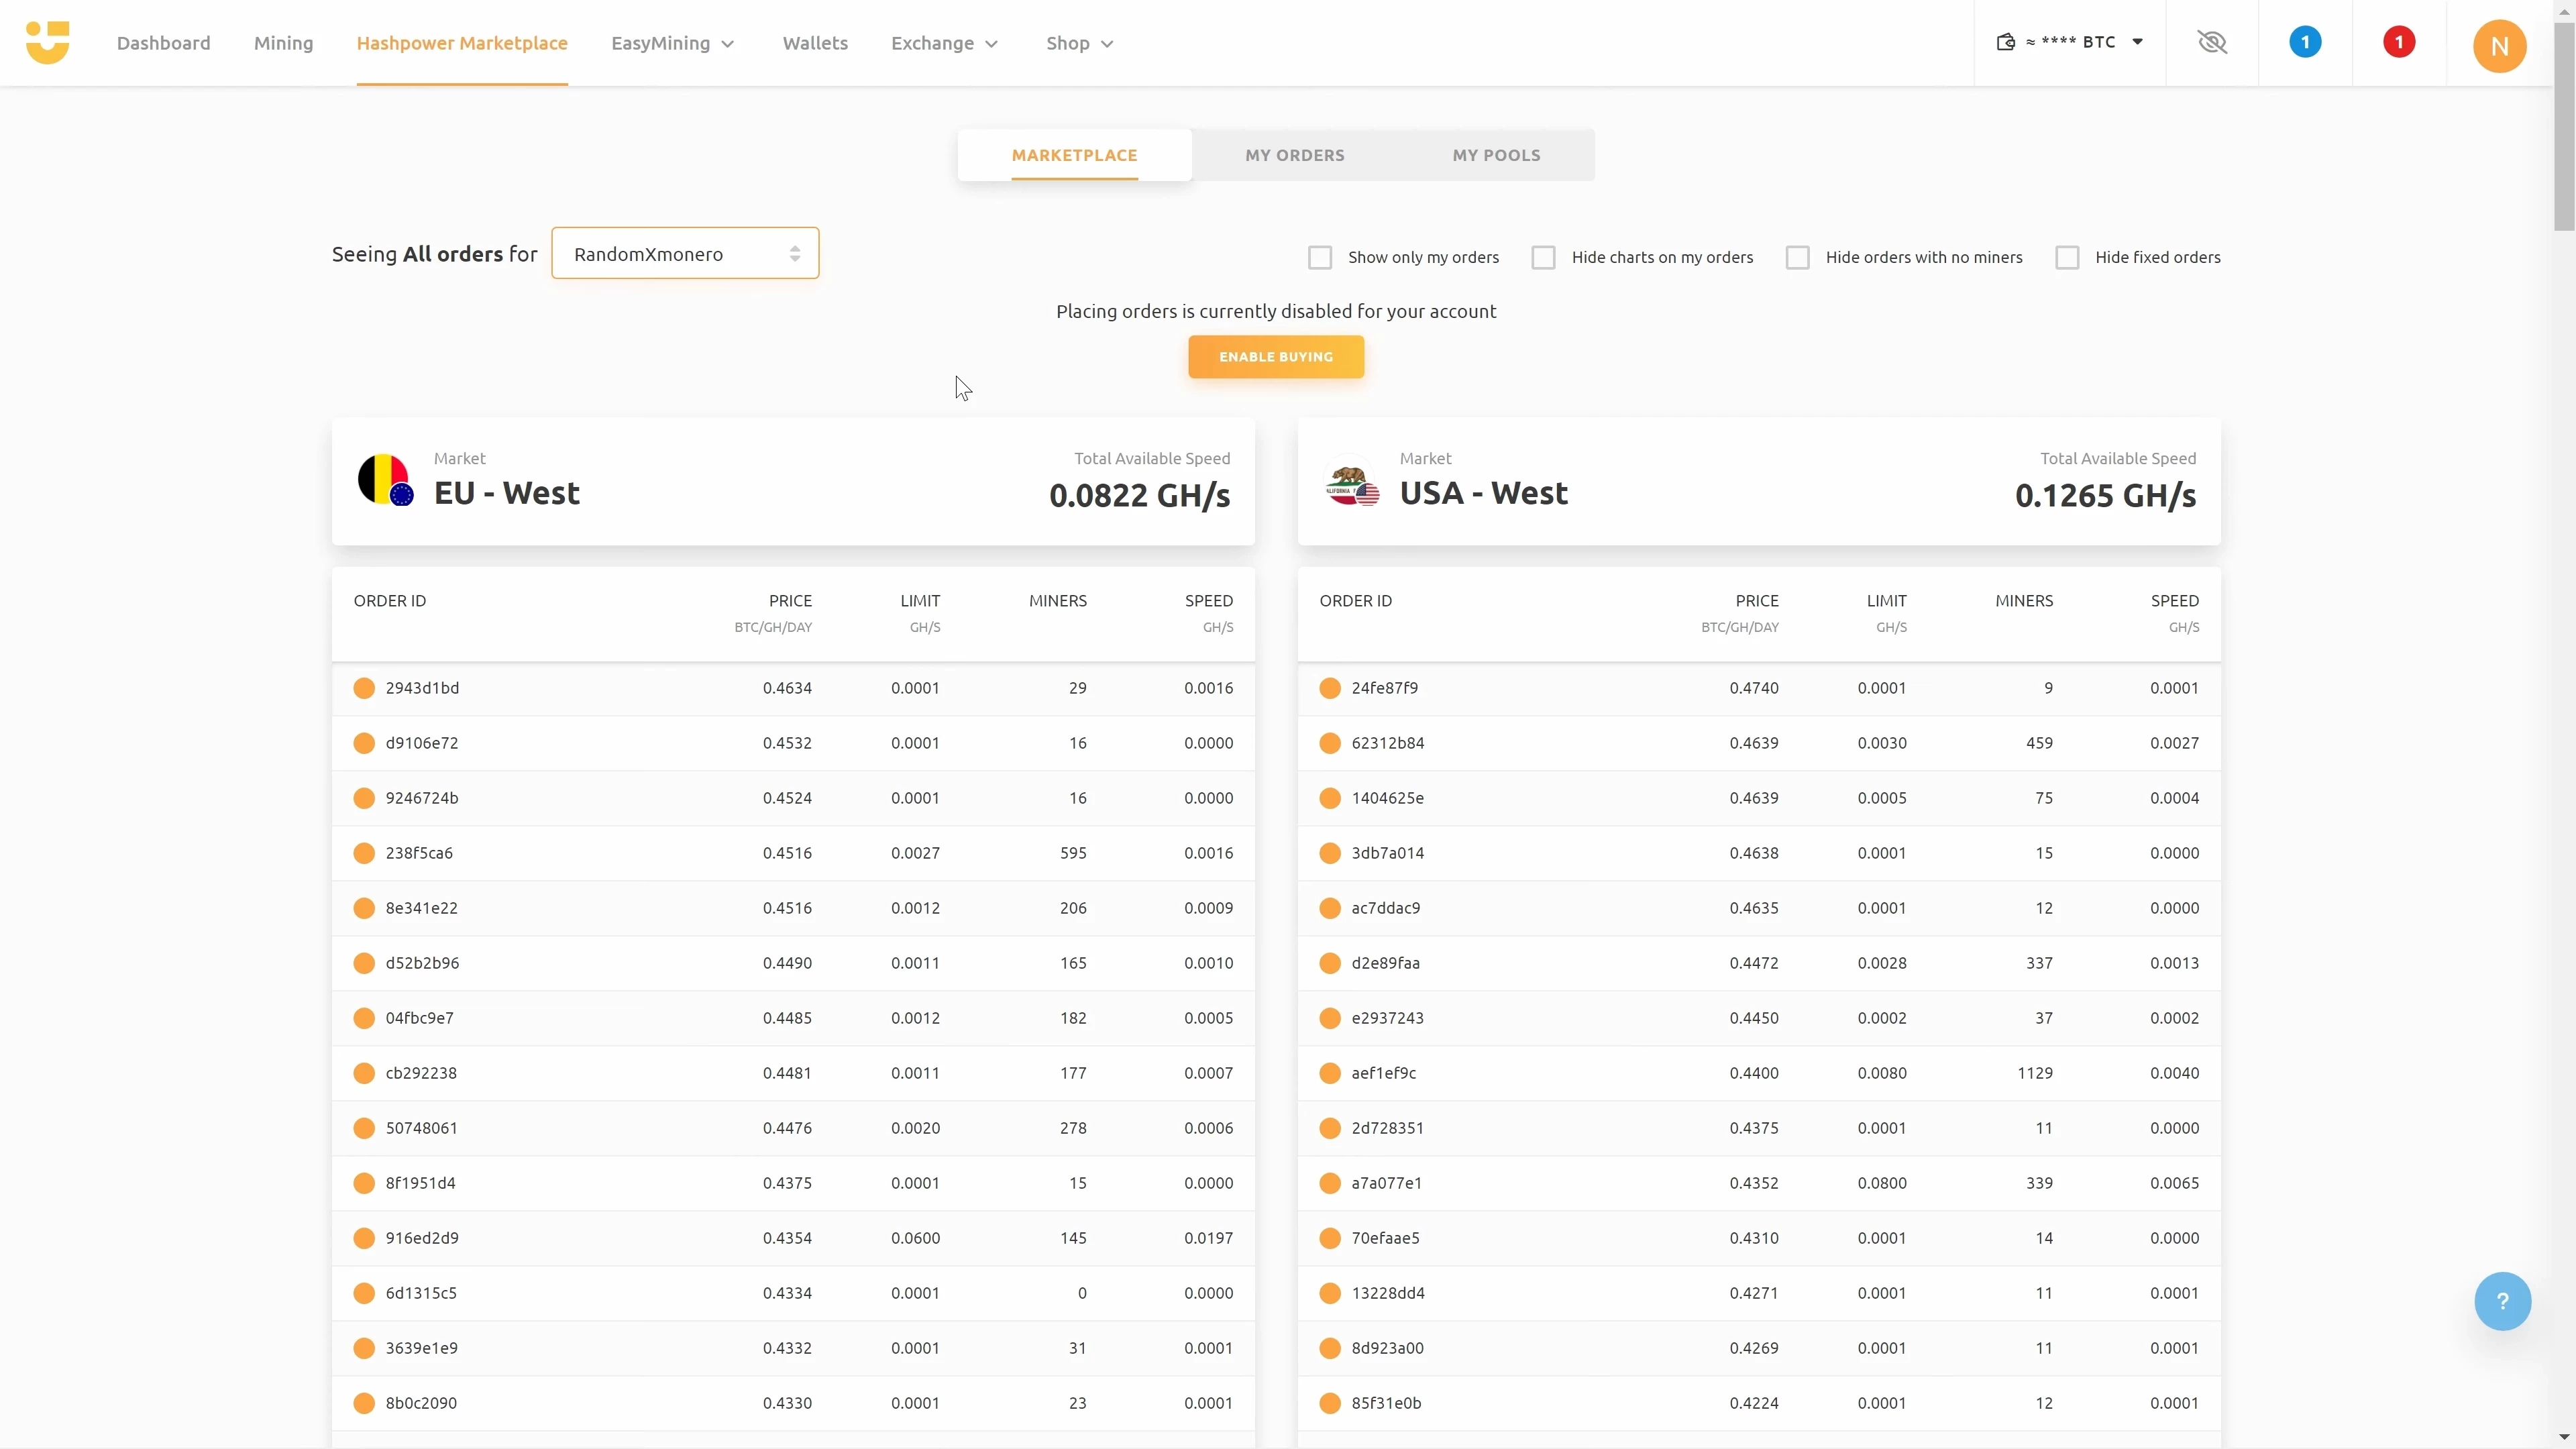Switch to the My Orders tab
The width and height of the screenshot is (2576, 1449).
click(1295, 155)
